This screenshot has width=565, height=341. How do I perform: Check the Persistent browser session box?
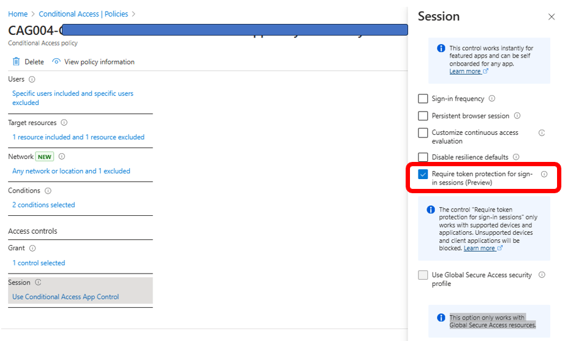coord(423,116)
